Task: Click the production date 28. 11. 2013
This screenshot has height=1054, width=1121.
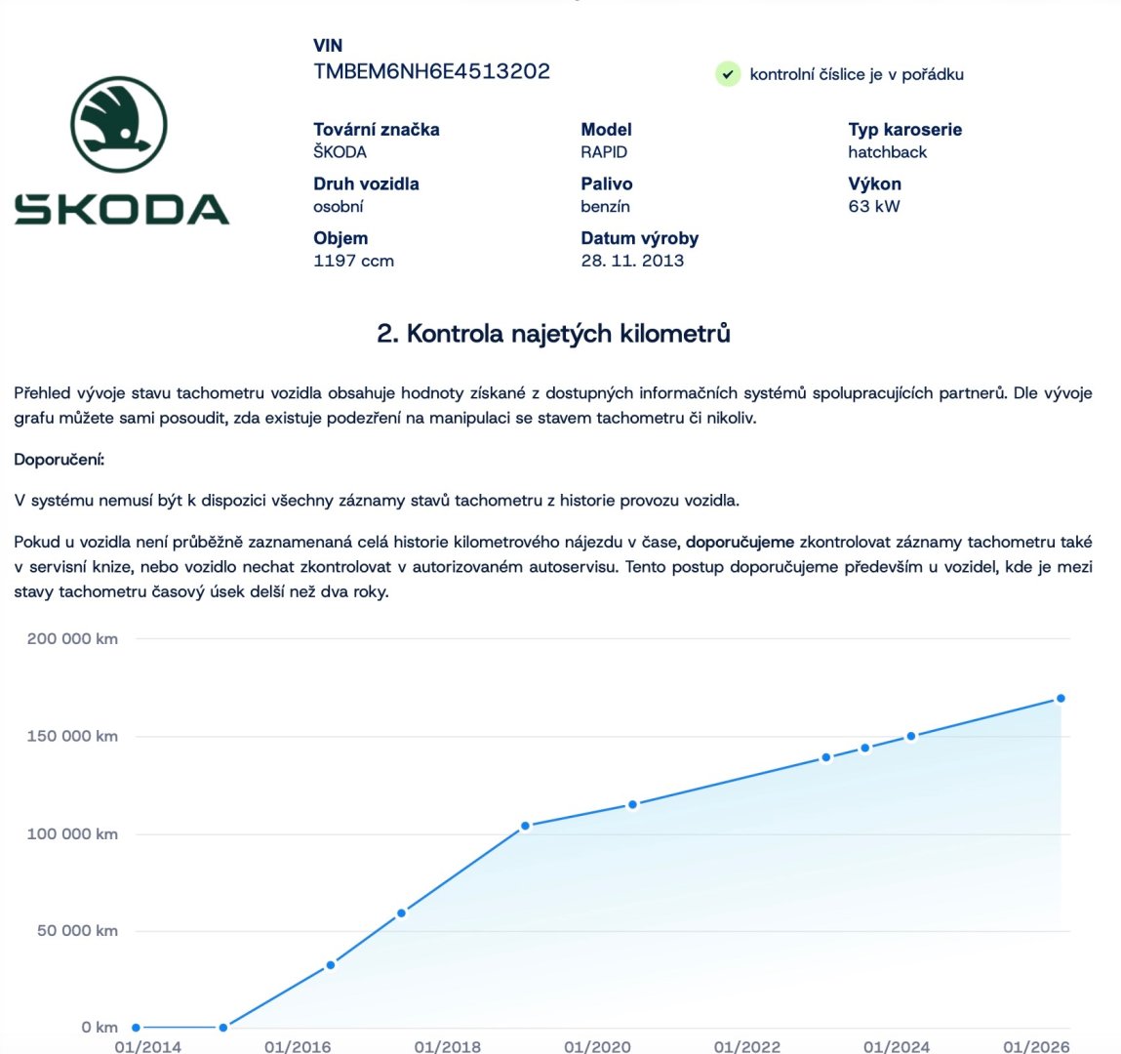Action: point(632,261)
